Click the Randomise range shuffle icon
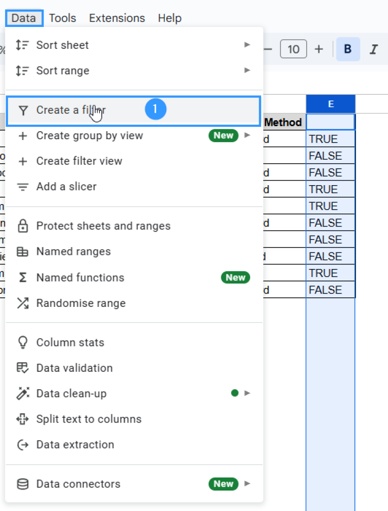388x511 pixels. [x=22, y=303]
